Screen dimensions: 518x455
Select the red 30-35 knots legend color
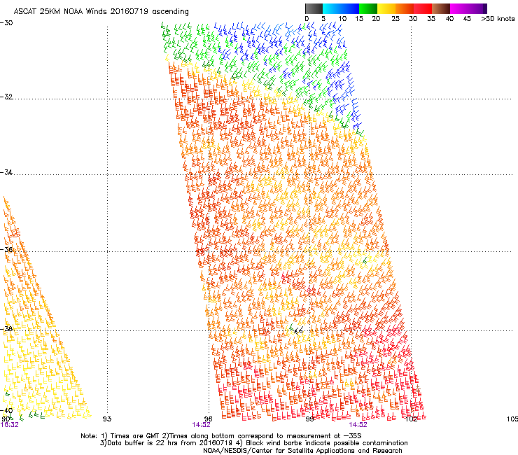pos(423,8)
